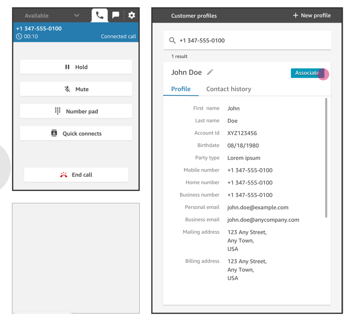Open the phone tab icon
Screen dimensions: 360x316
99,15
